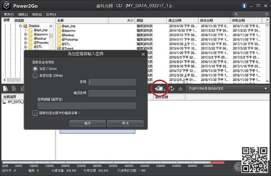Enable hide file names on encrypted disc checkbox
The width and height of the screenshot is (271, 176).
(x=35, y=113)
